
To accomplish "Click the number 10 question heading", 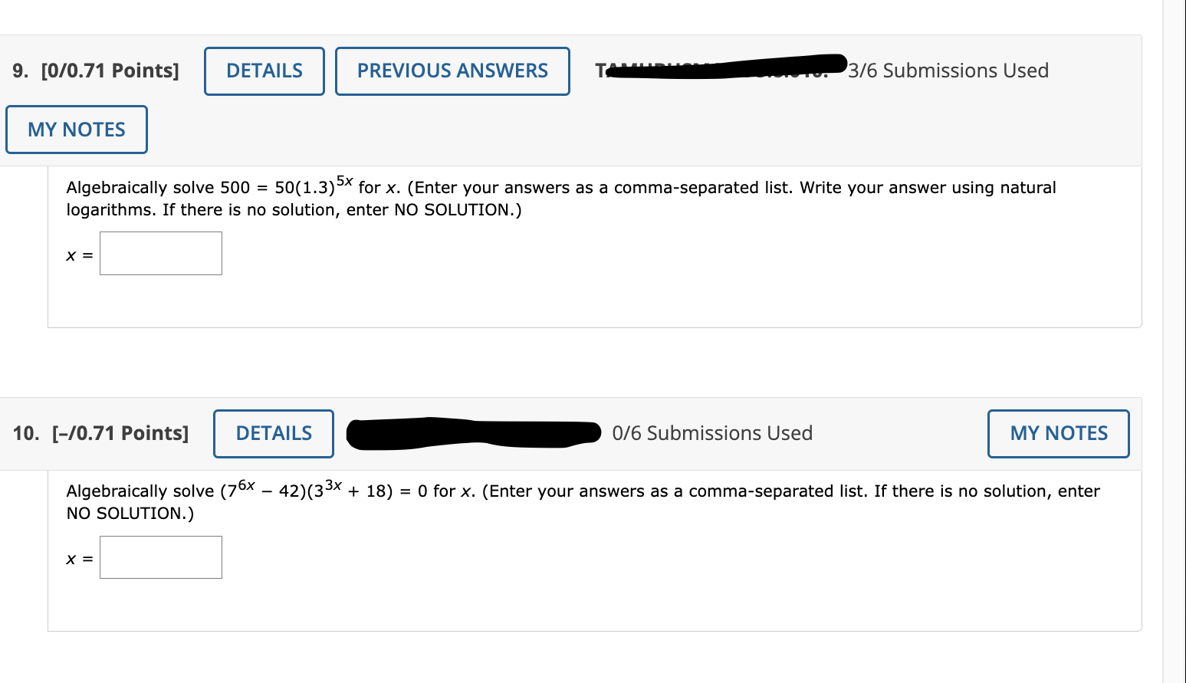I will pyautogui.click(x=25, y=433).
